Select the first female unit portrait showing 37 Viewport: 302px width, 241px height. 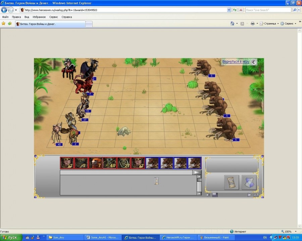[67, 163]
